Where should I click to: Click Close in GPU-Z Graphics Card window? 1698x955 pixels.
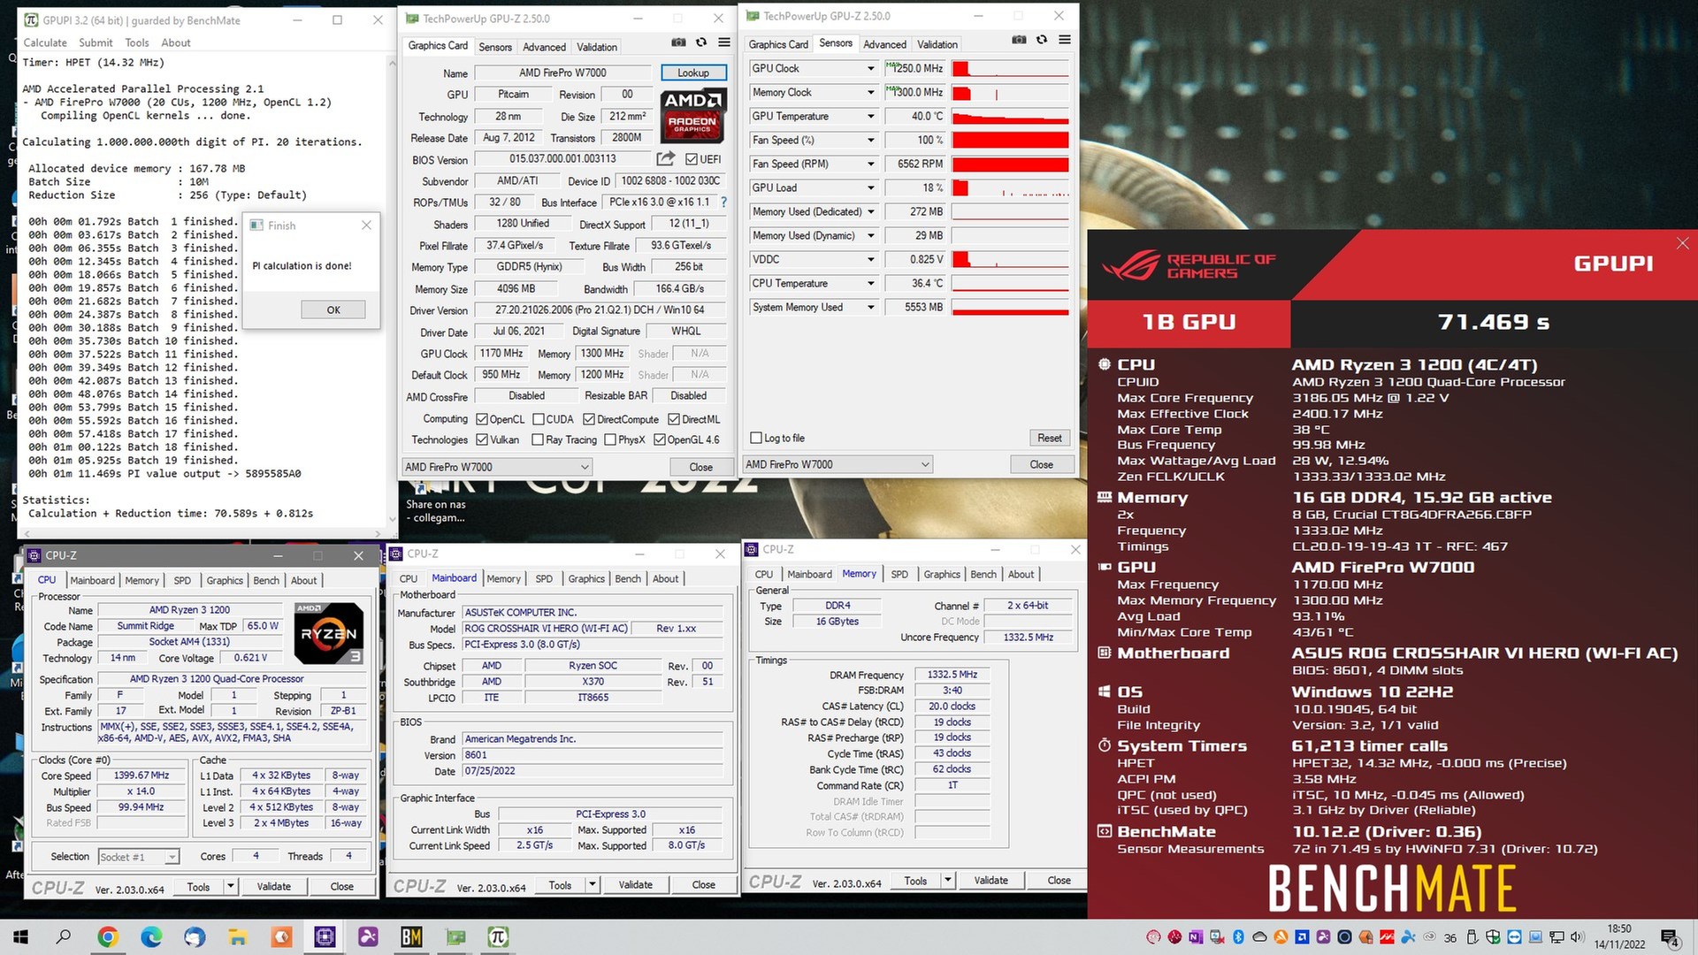[x=701, y=467]
